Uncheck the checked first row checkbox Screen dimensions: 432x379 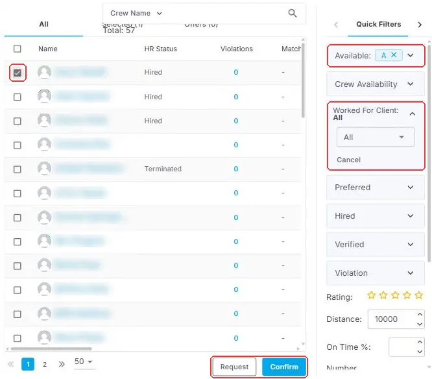click(18, 73)
